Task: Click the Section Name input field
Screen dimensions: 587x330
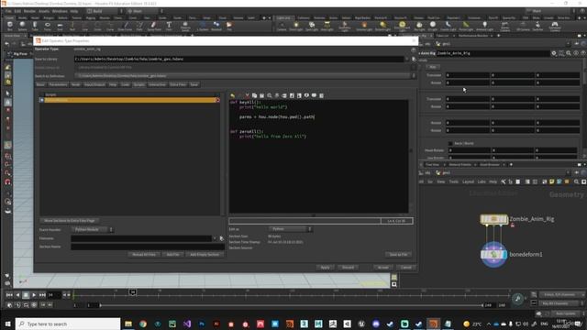Action: [148, 247]
